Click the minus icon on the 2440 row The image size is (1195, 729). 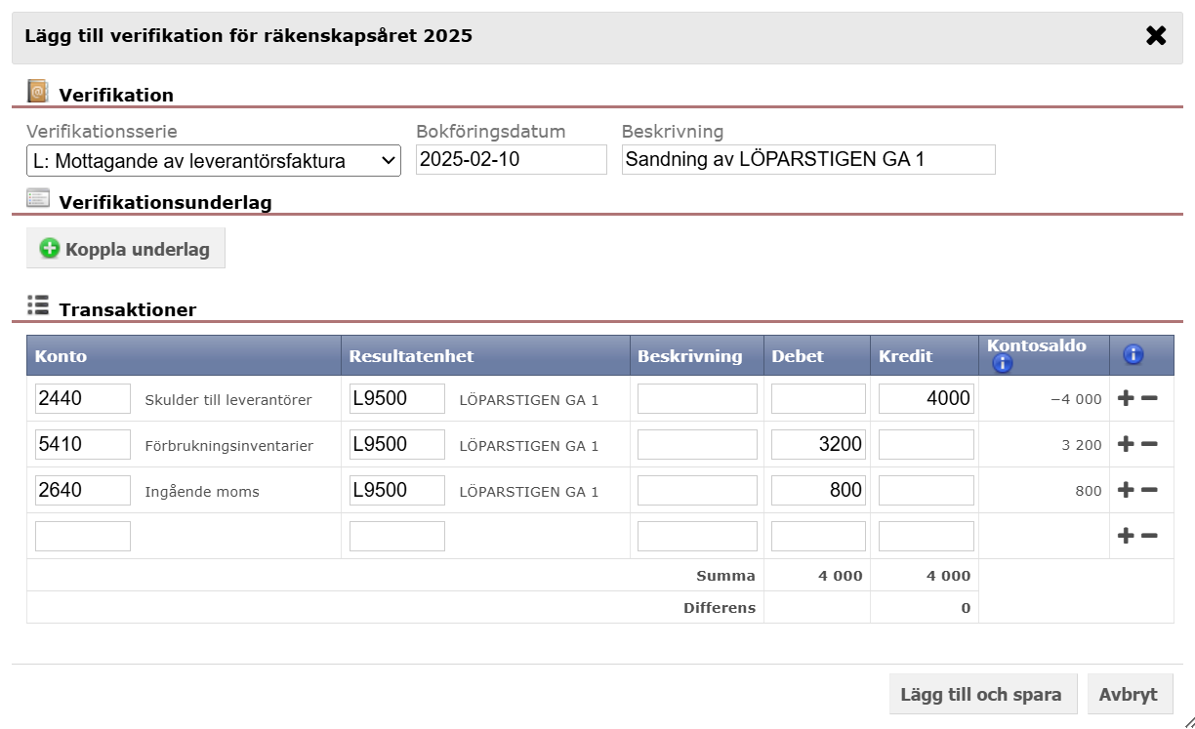tap(1149, 398)
